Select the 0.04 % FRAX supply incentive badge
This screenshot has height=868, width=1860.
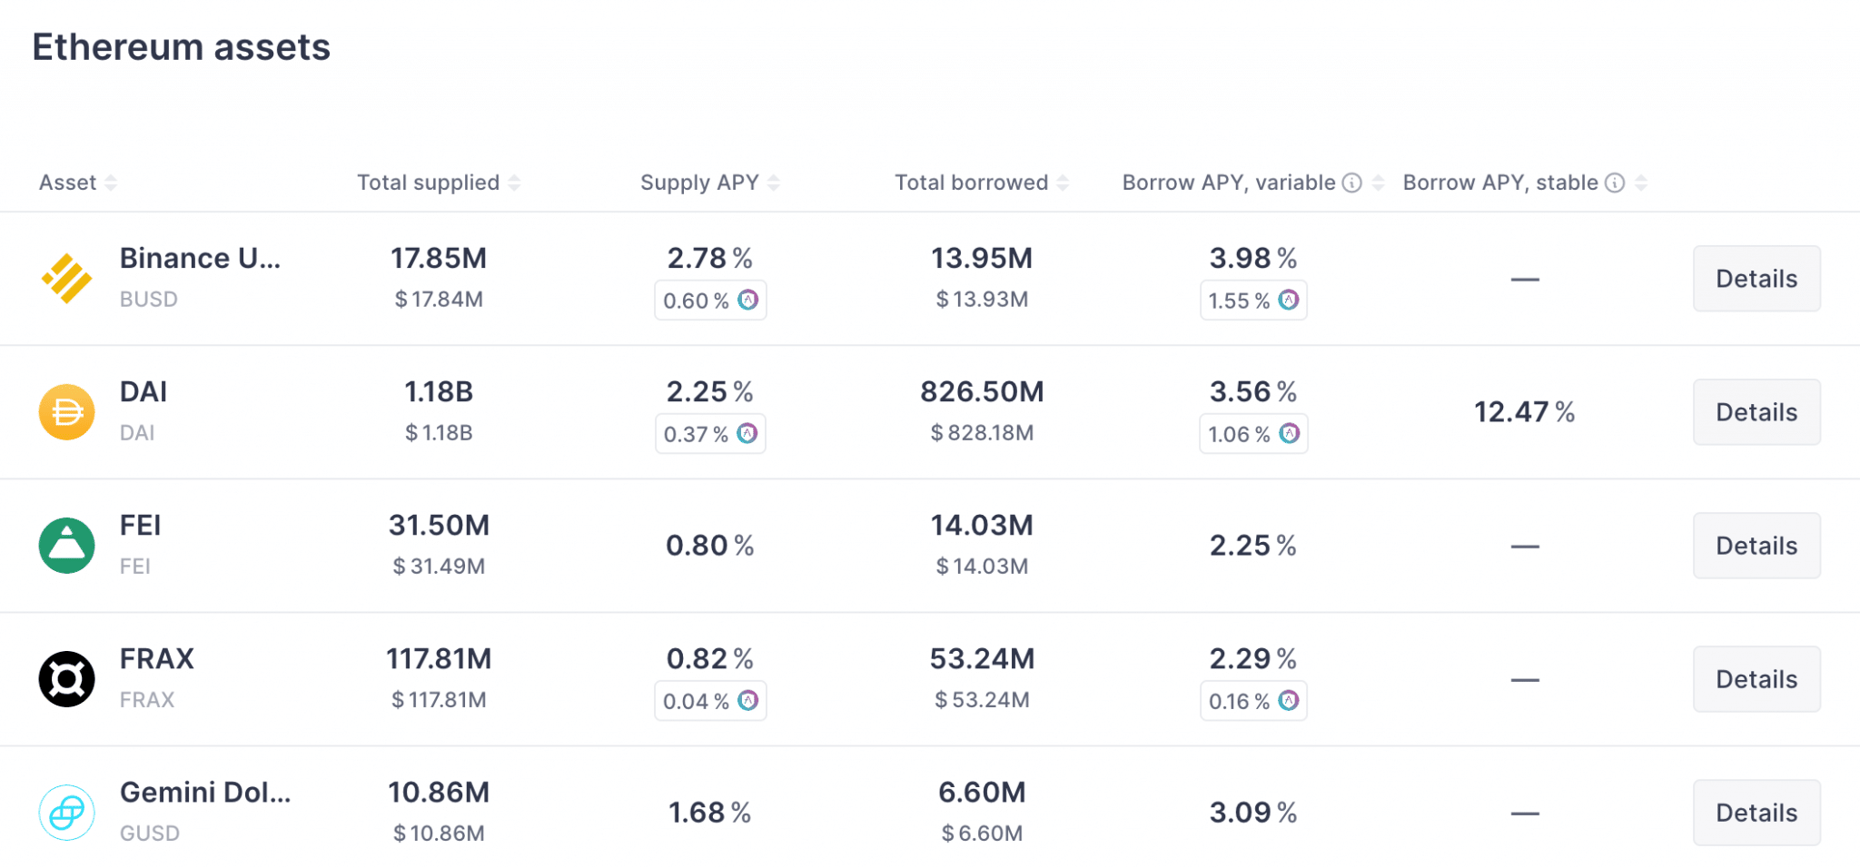pos(710,701)
